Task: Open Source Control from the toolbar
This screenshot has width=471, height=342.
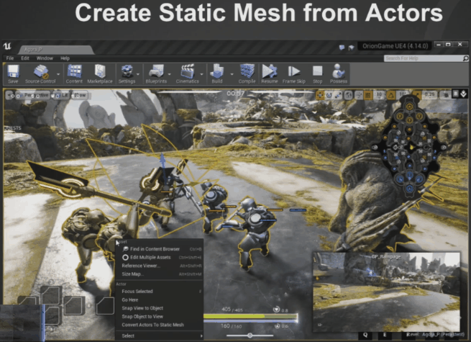Action: tap(40, 73)
